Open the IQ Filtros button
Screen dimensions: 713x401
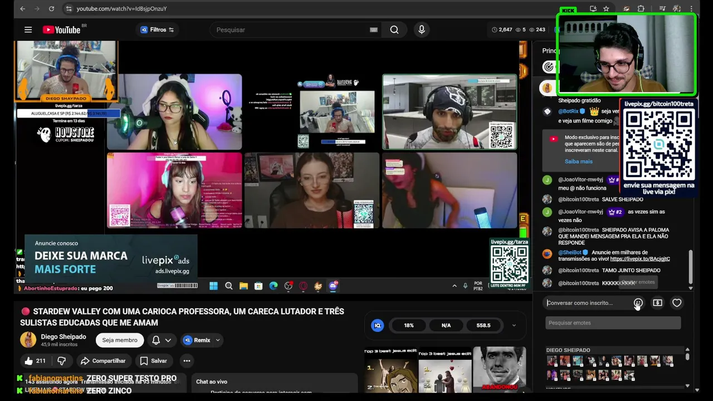click(157, 30)
